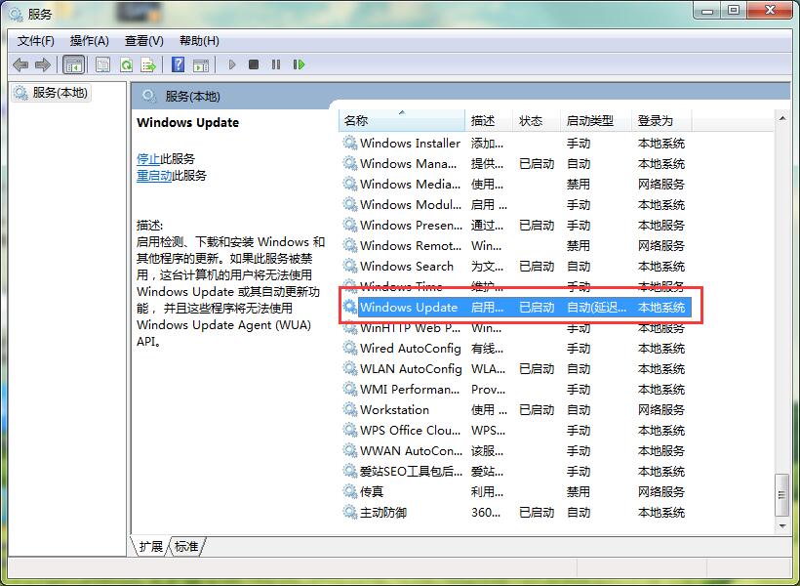Screen dimensions: 800x586
Task: Sort by 启动类型 column header
Action: (596, 120)
